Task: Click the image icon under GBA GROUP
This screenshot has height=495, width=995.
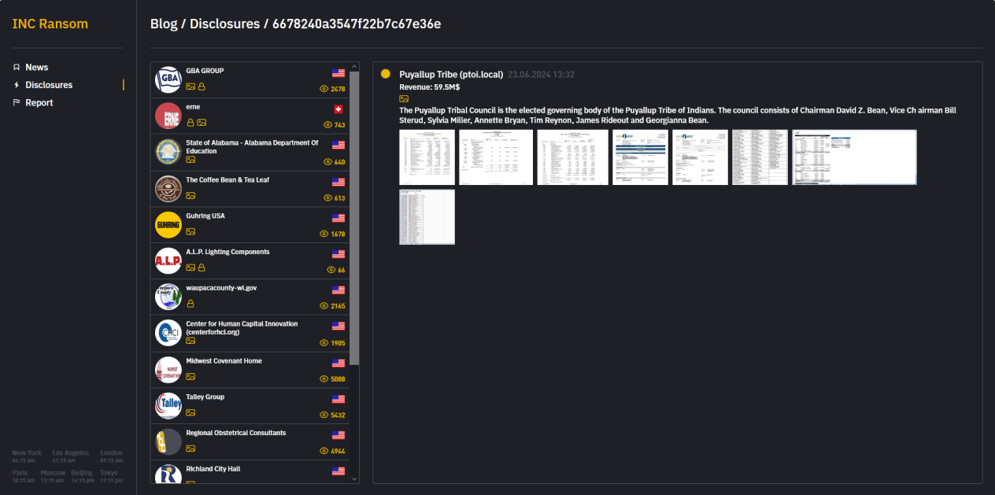Action: coord(190,87)
